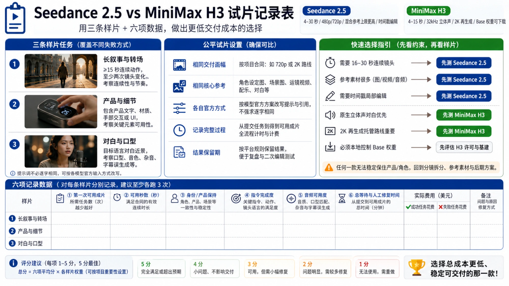Click the orange warning triangle icon

pyautogui.click(x=329, y=168)
